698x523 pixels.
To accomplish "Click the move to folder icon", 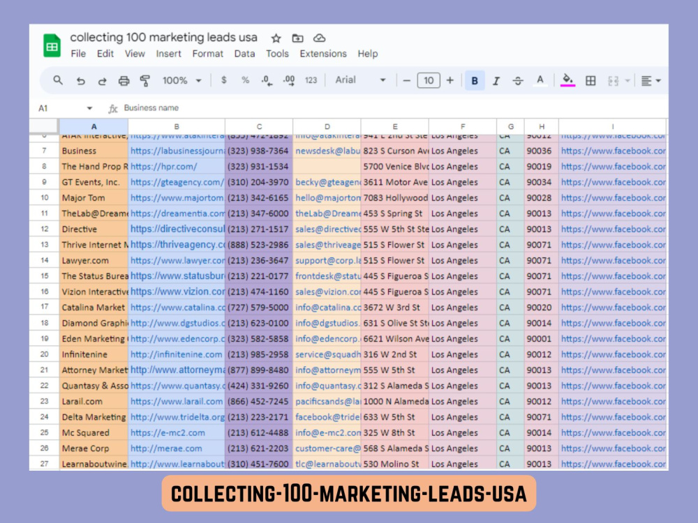I will (x=298, y=38).
